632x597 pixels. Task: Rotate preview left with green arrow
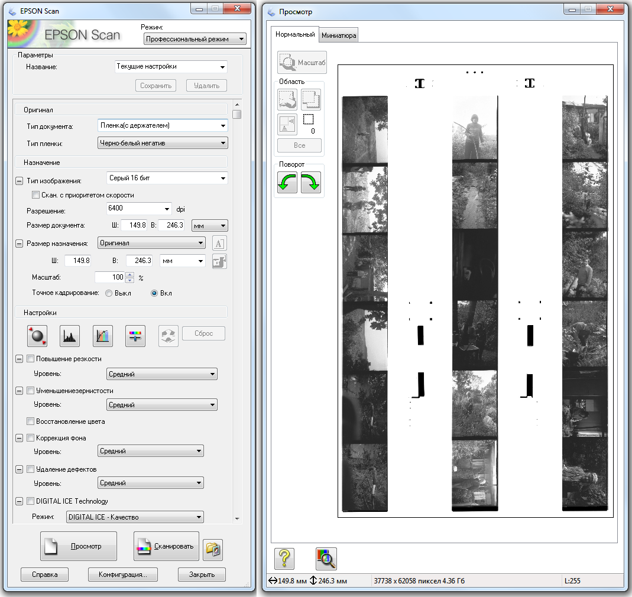[287, 182]
